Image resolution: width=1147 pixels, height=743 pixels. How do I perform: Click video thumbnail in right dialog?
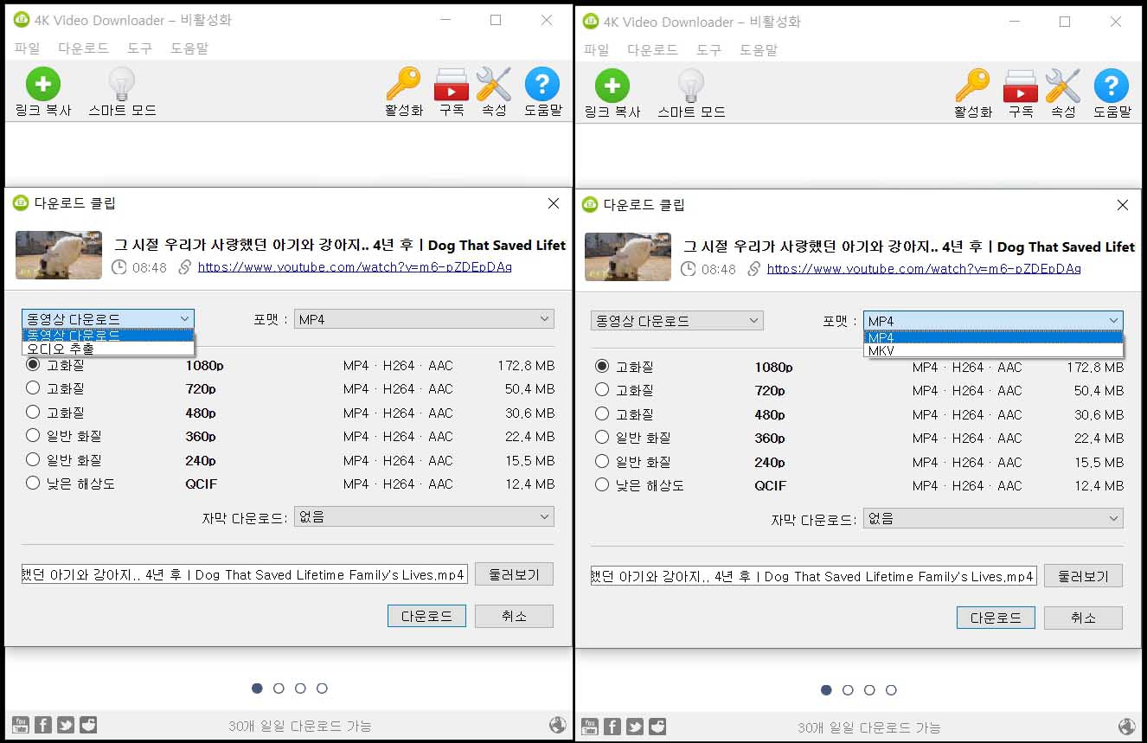[x=628, y=256]
